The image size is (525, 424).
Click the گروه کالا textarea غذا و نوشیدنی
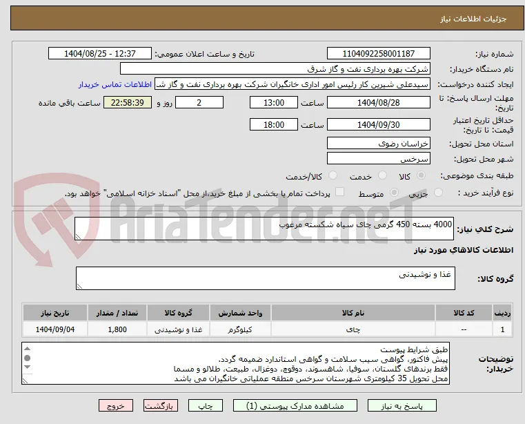point(265,278)
